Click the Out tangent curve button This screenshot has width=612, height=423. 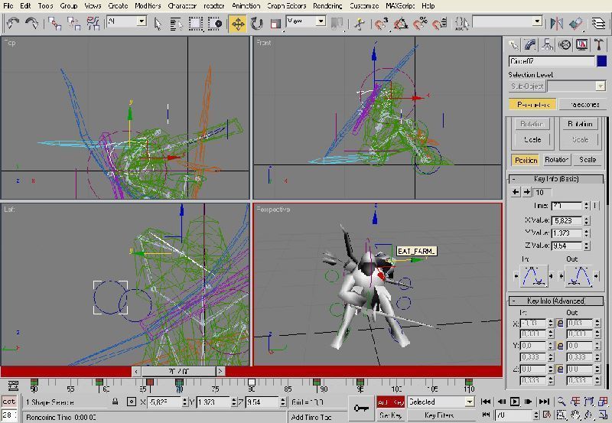coord(579,276)
